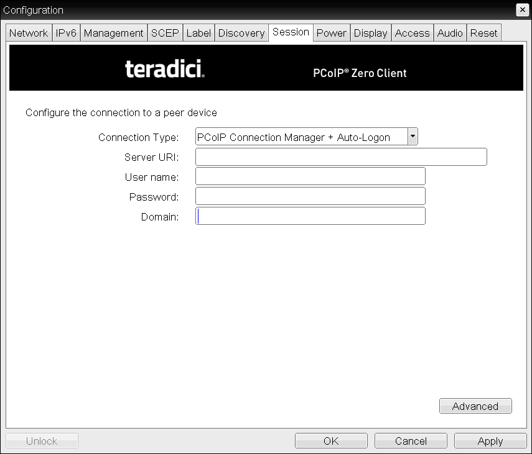Viewport: 532px width, 454px height.
Task: Click the 'Connection Type:' label
Action: (x=138, y=137)
